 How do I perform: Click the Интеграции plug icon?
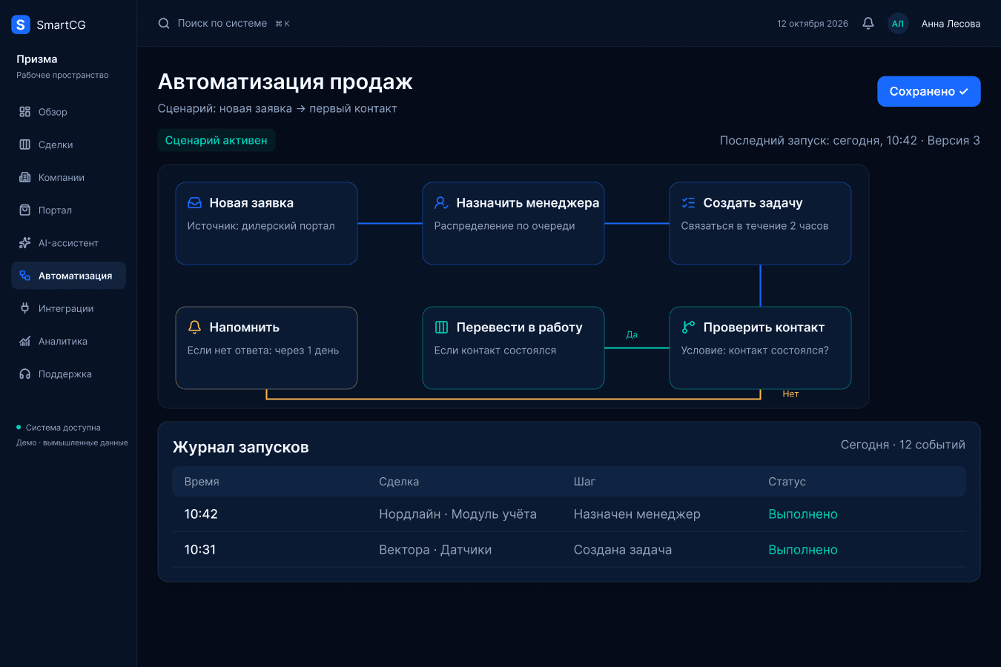25,308
